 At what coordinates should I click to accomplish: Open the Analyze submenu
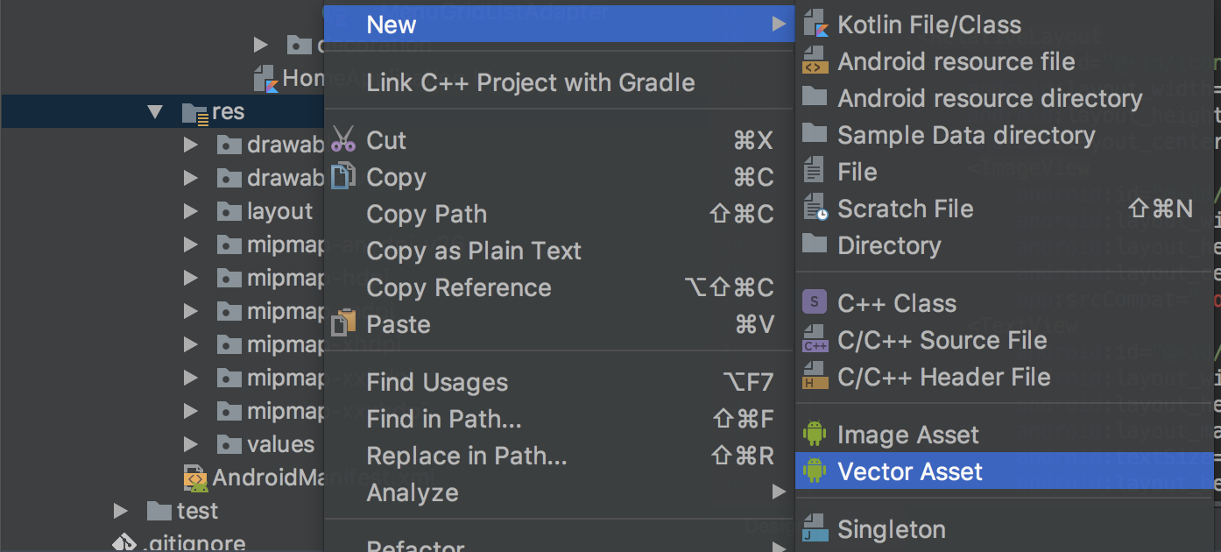click(x=412, y=492)
